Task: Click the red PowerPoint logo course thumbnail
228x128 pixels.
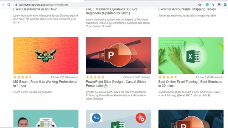Action: (118, 55)
